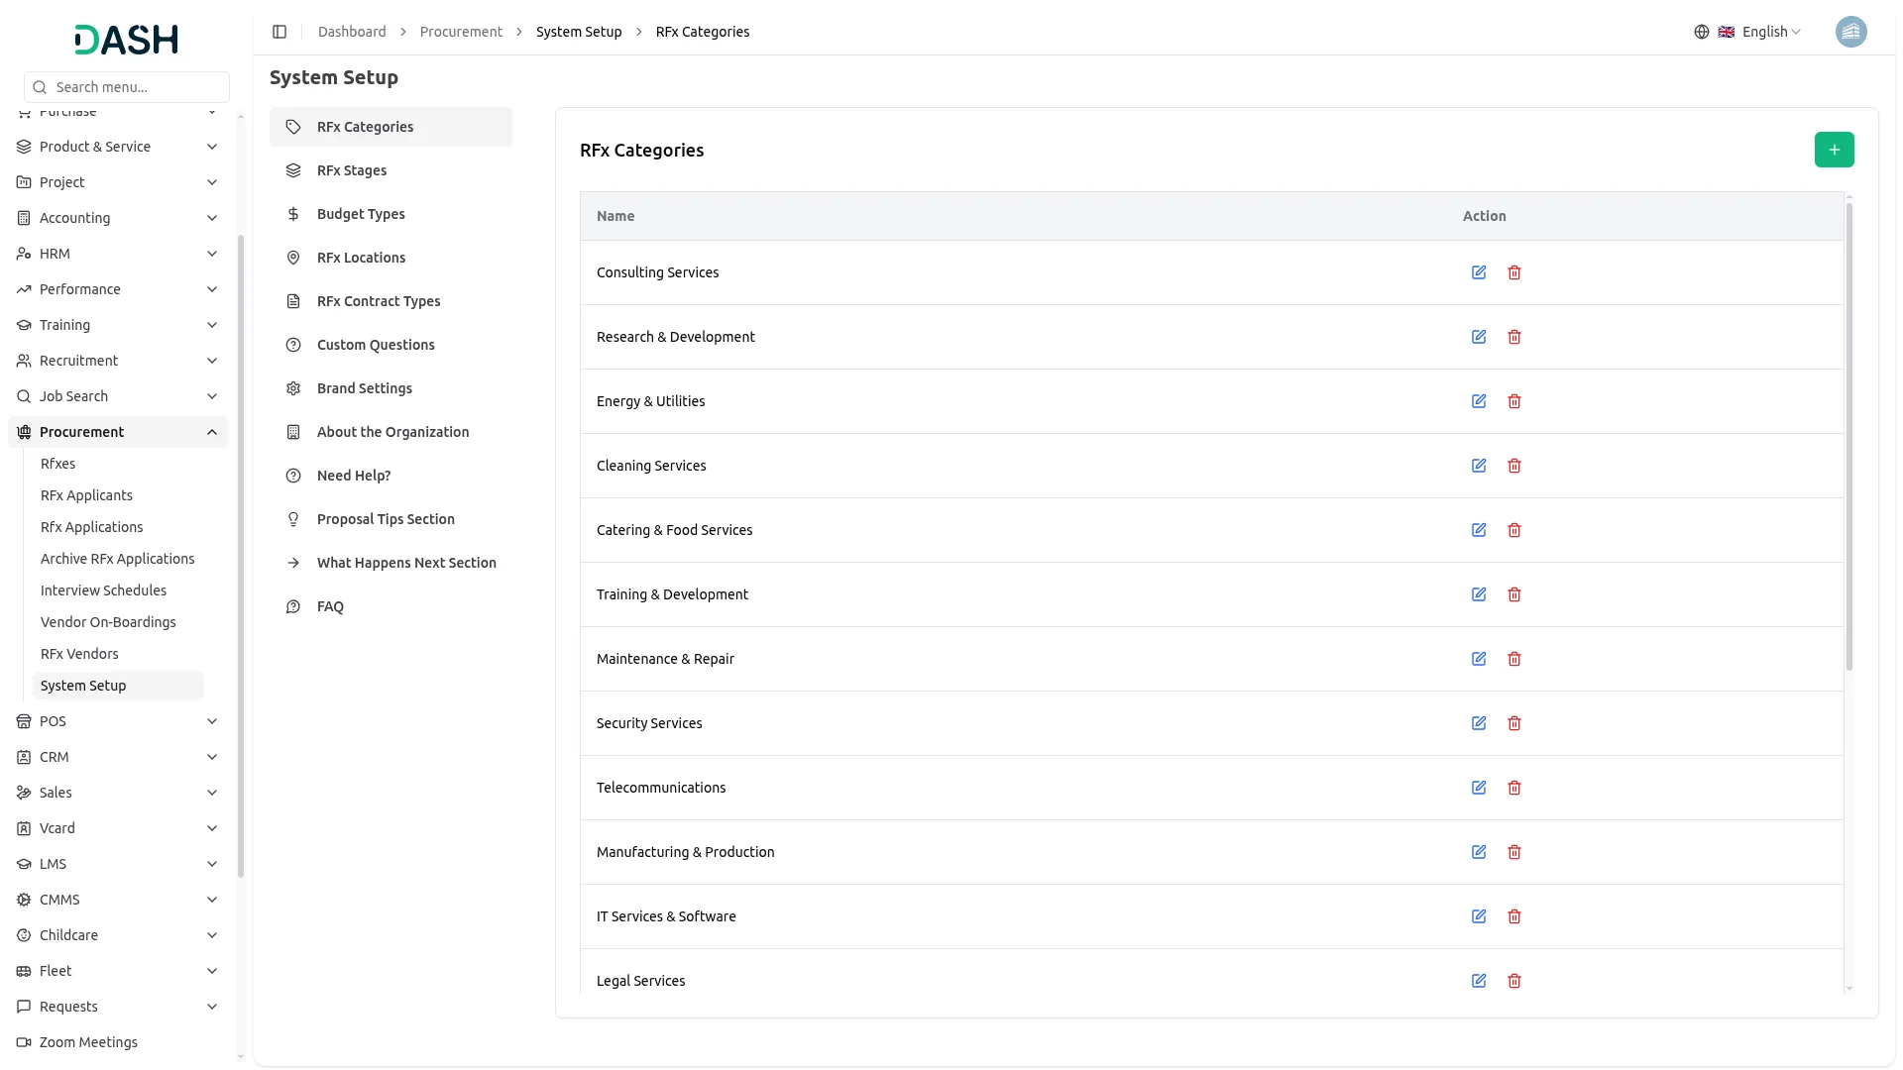
Task: Delete the Energy & Utilities category
Action: 1514,401
